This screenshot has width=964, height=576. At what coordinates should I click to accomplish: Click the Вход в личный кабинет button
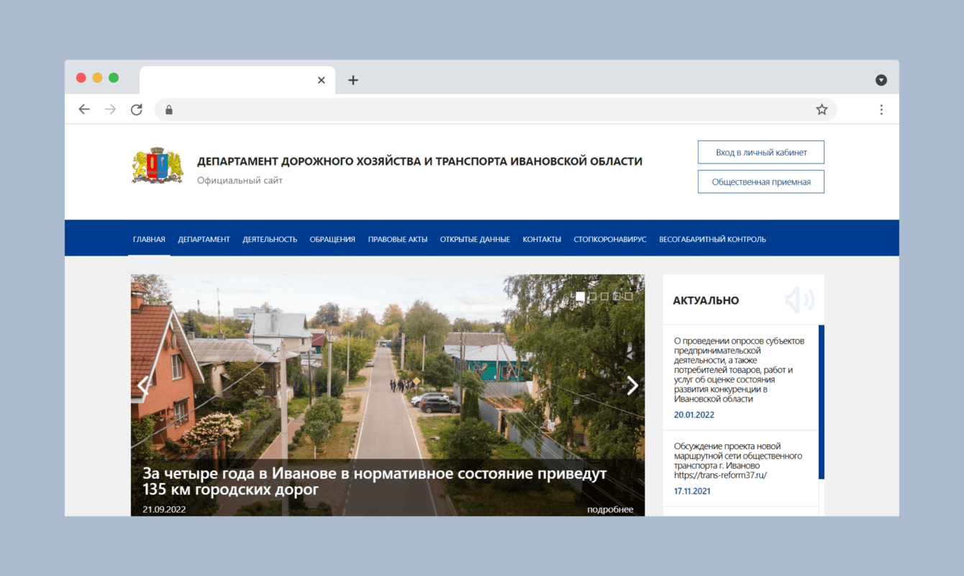click(760, 152)
